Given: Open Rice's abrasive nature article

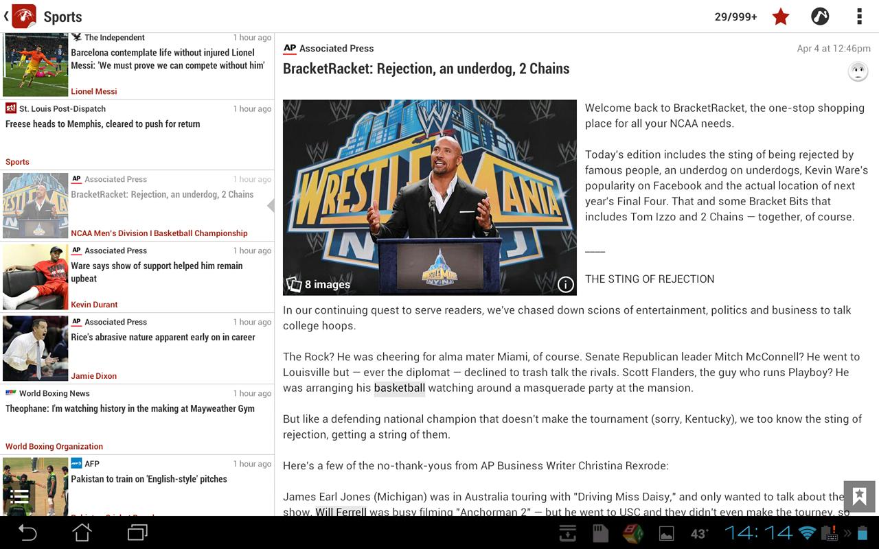Looking at the screenshot, I should (x=137, y=348).
